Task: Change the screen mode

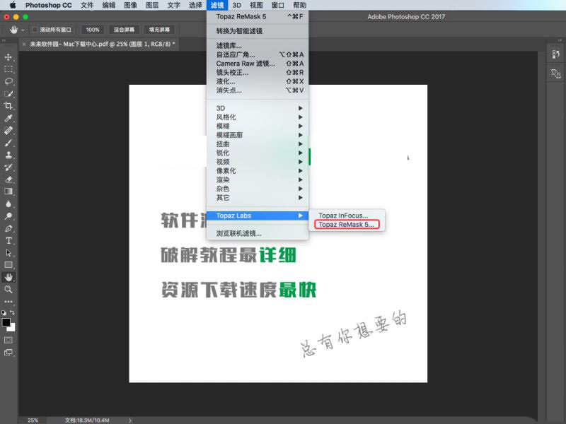Action: tap(8, 352)
